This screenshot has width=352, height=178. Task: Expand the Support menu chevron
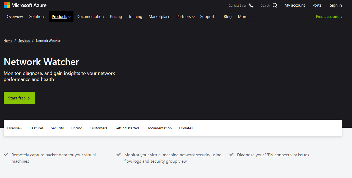(217, 16)
